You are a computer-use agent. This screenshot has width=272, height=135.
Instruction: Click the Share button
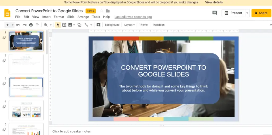(261, 13)
